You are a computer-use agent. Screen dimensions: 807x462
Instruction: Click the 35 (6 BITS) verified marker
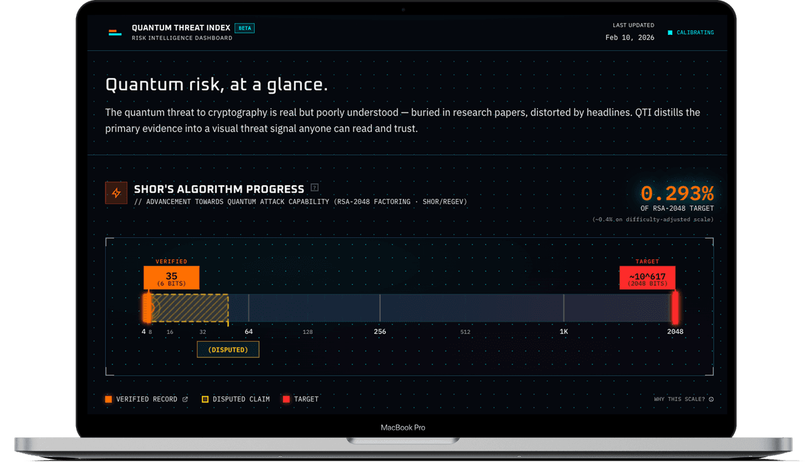coord(171,277)
